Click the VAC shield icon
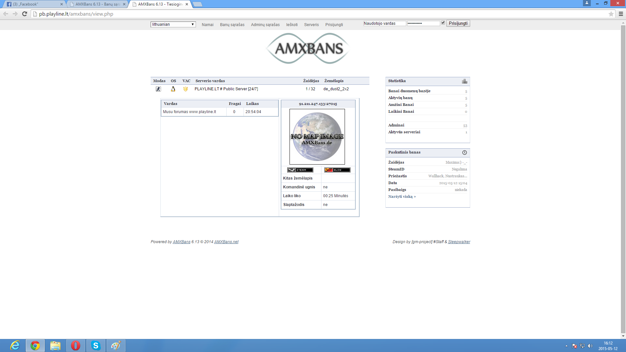 pos(186,89)
